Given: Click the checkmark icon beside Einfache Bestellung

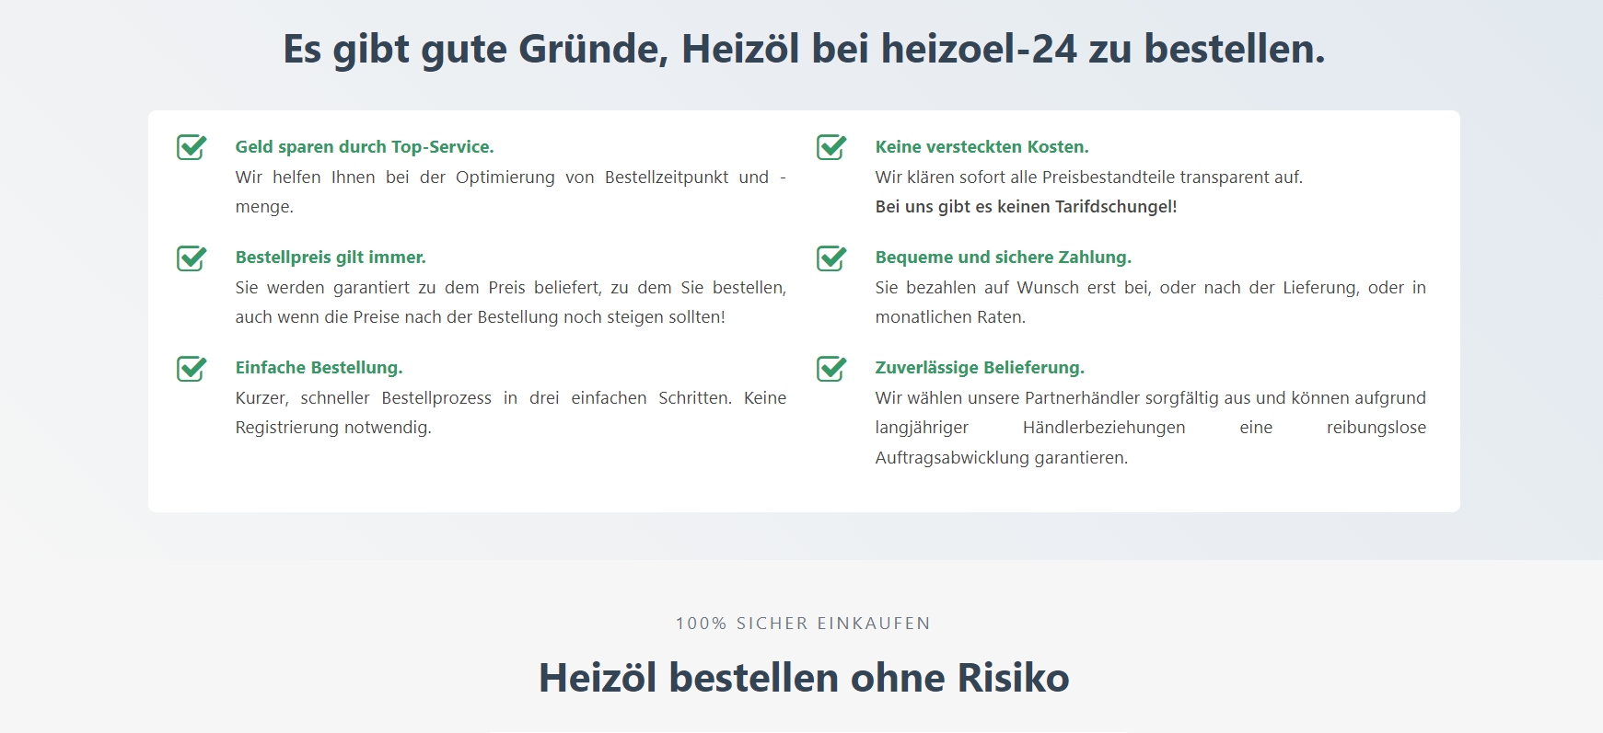Looking at the screenshot, I should [x=192, y=368].
